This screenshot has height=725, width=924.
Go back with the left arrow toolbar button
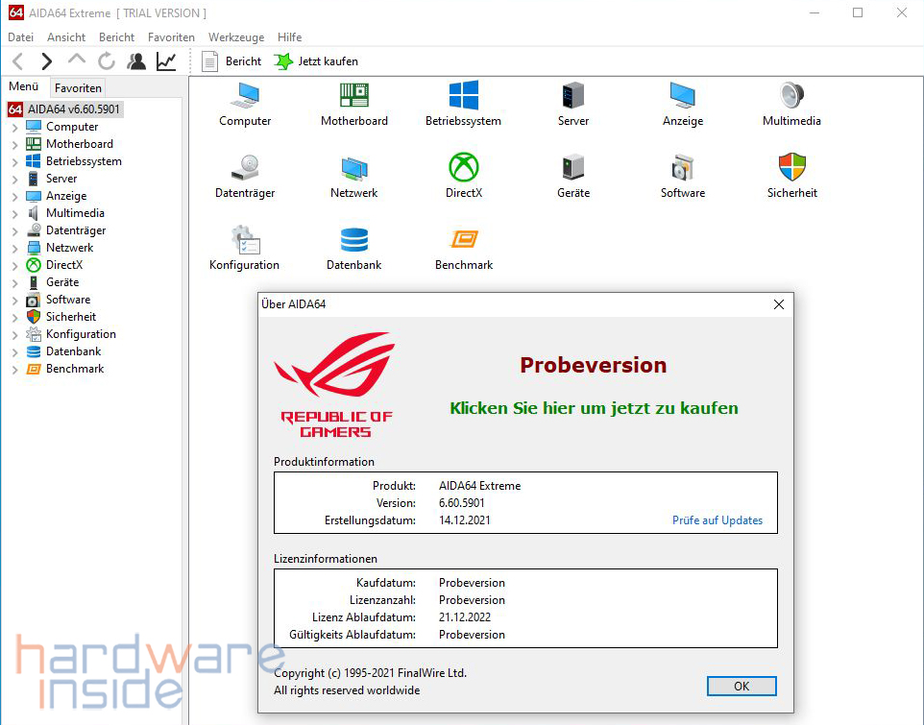pyautogui.click(x=18, y=61)
